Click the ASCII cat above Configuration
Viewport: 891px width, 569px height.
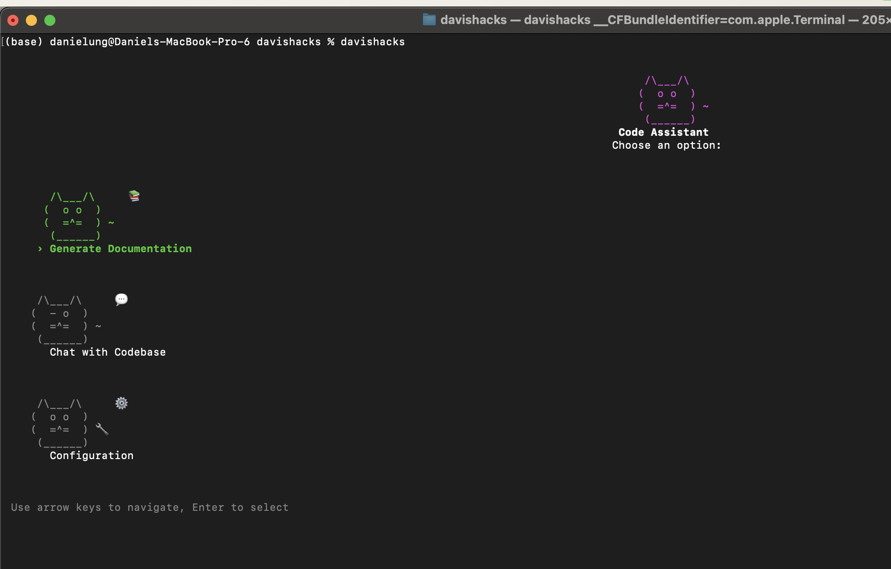pos(60,423)
